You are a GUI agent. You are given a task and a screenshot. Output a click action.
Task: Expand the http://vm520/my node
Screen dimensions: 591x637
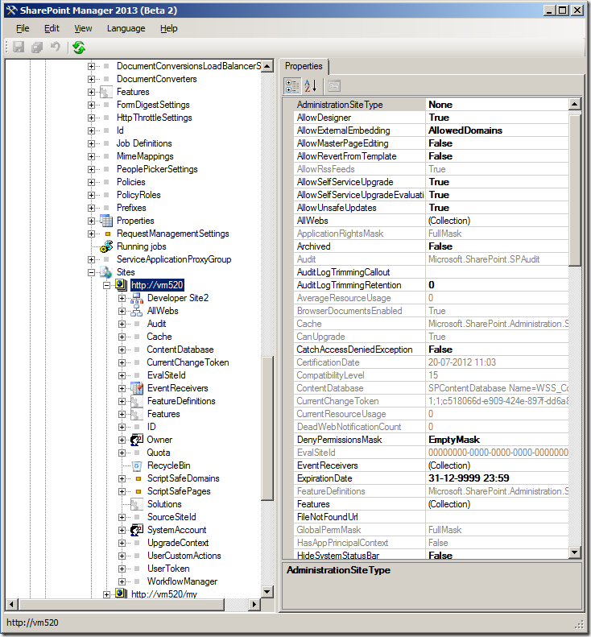click(x=106, y=594)
